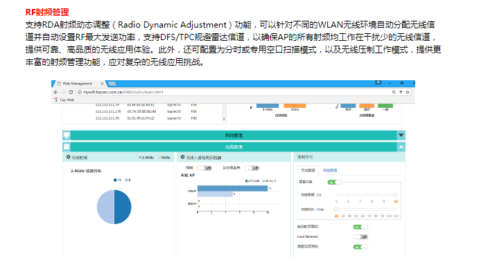Screen dimensions: 479x271
Task: Click the monitor icon on 系统管理 bar
Action: coord(67,135)
